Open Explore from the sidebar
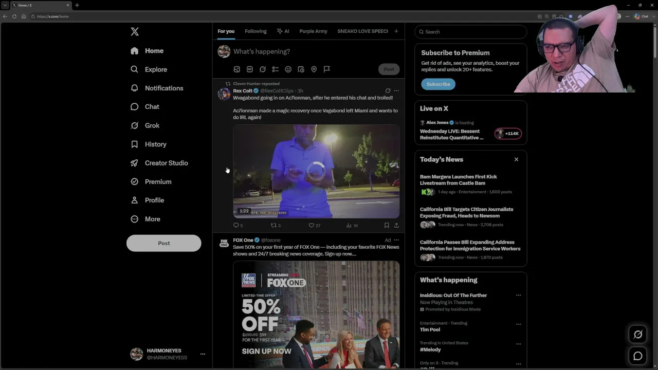The height and width of the screenshot is (370, 658). click(149, 69)
